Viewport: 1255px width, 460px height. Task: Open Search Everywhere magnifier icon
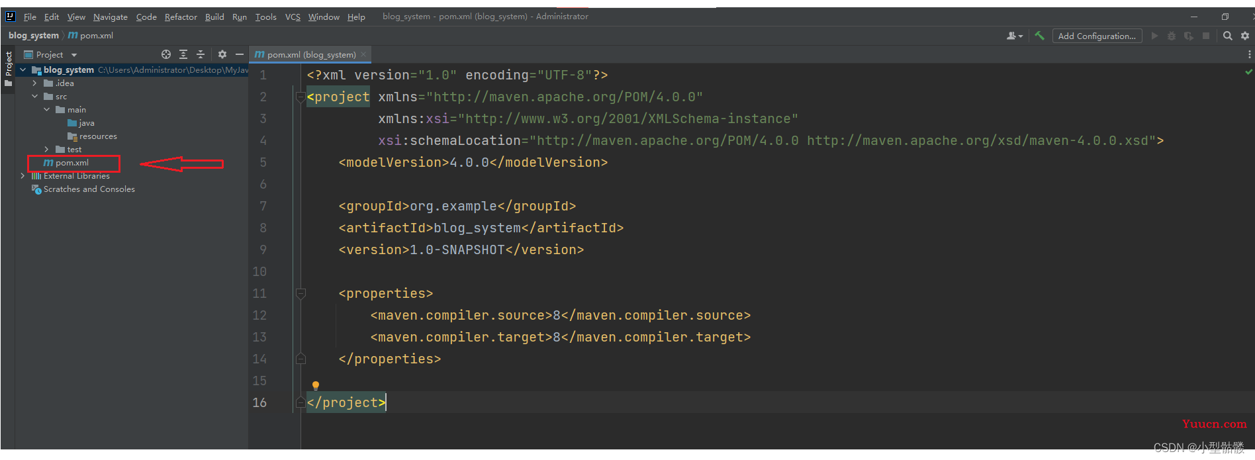coord(1227,36)
